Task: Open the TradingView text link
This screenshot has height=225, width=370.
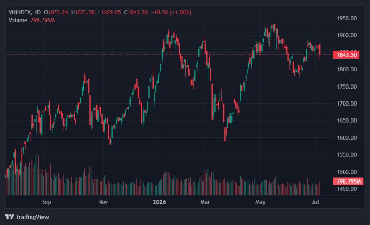Action: (x=32, y=217)
